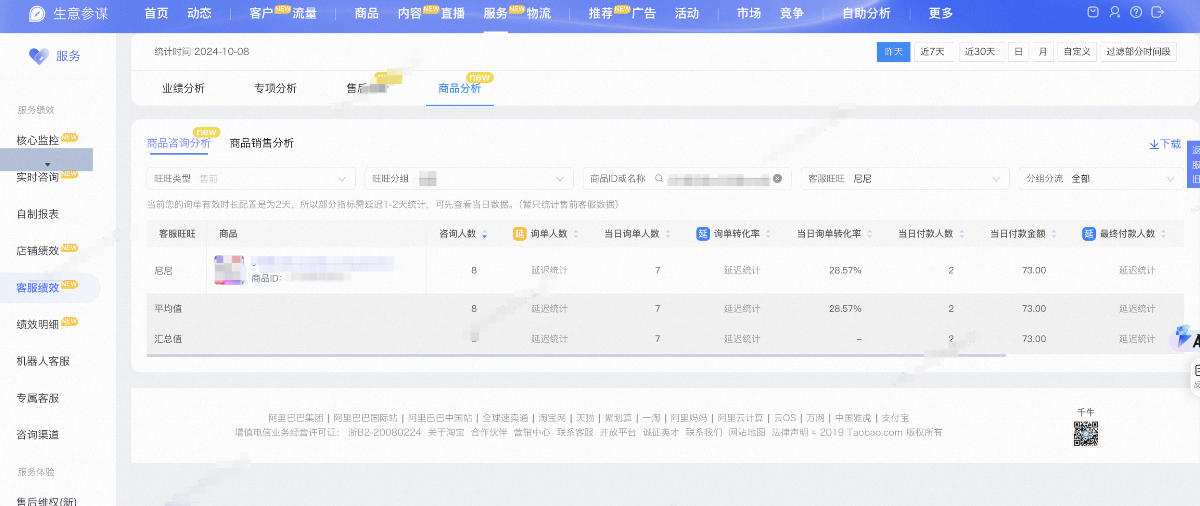Open the help question mark icon
The image size is (1200, 506).
(1136, 12)
